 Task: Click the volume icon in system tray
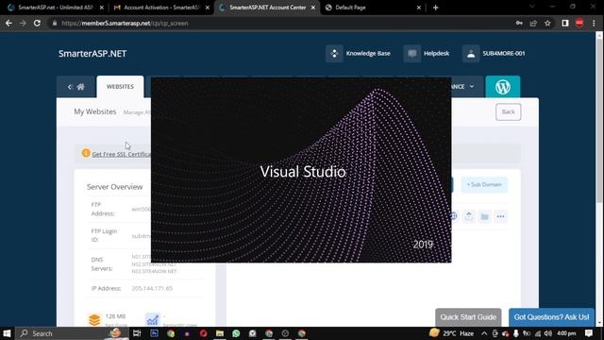click(547, 333)
